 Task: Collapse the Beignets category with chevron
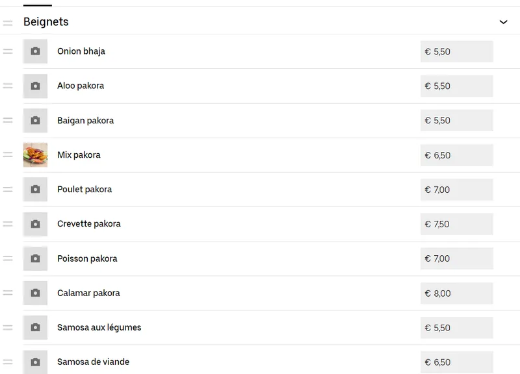click(503, 22)
